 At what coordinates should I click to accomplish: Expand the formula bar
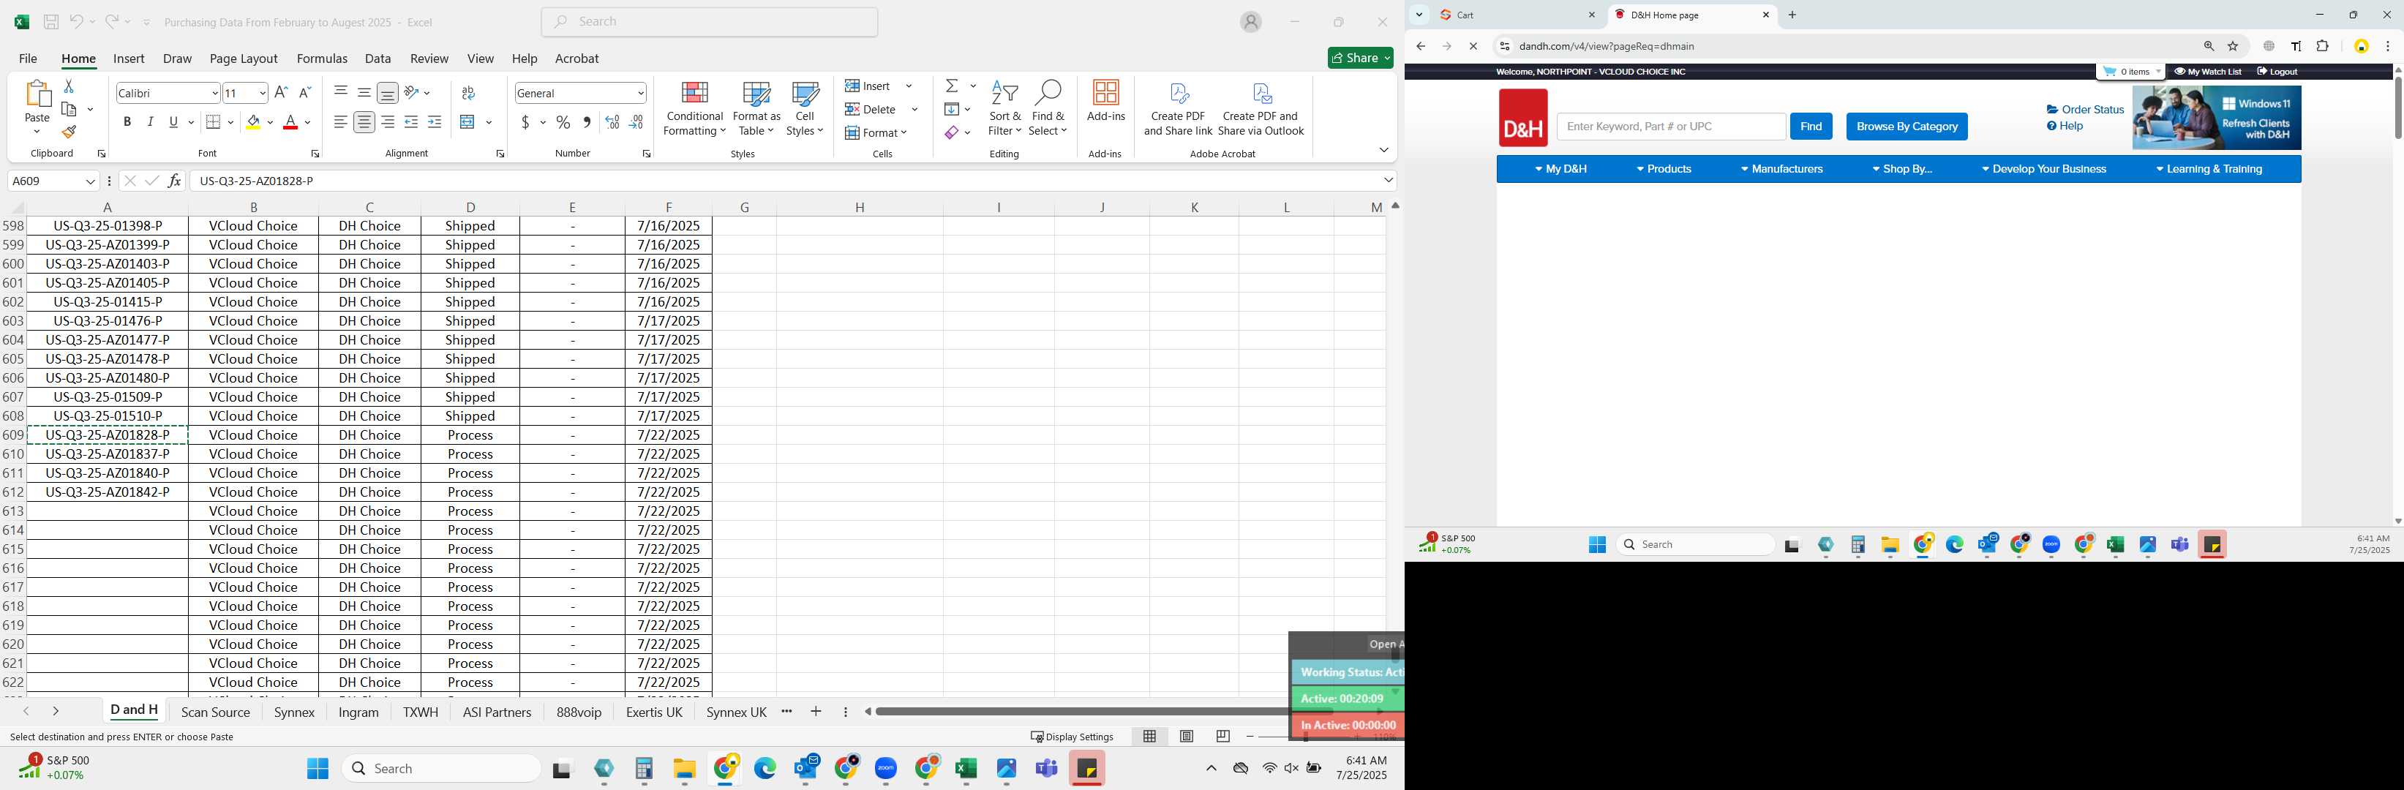click(1388, 181)
